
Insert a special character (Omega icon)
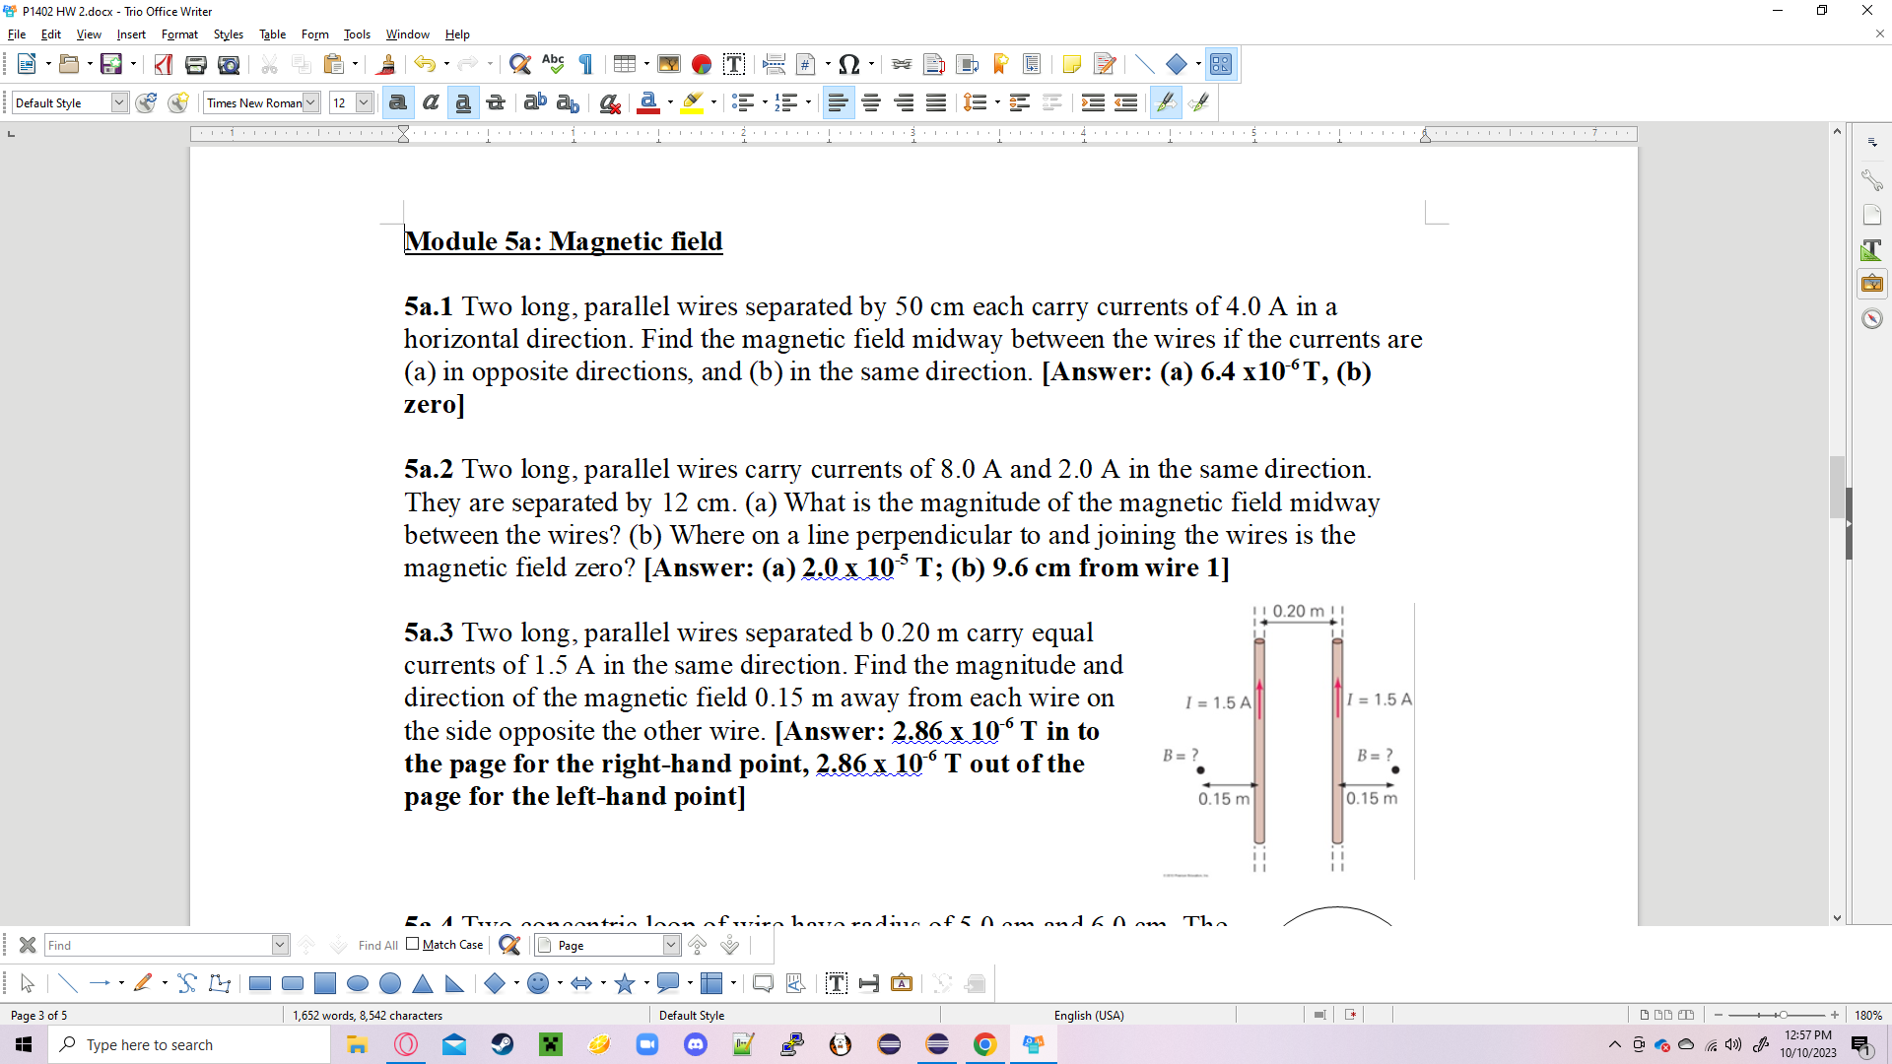point(848,63)
